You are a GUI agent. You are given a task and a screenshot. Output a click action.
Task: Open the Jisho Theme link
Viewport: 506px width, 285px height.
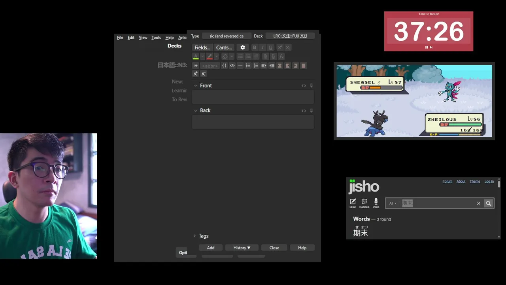click(475, 181)
